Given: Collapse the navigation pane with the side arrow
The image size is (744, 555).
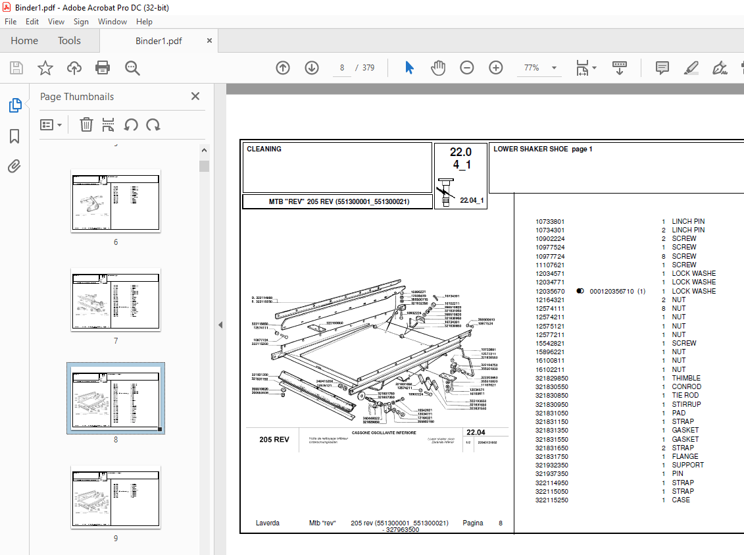Looking at the screenshot, I should [220, 325].
